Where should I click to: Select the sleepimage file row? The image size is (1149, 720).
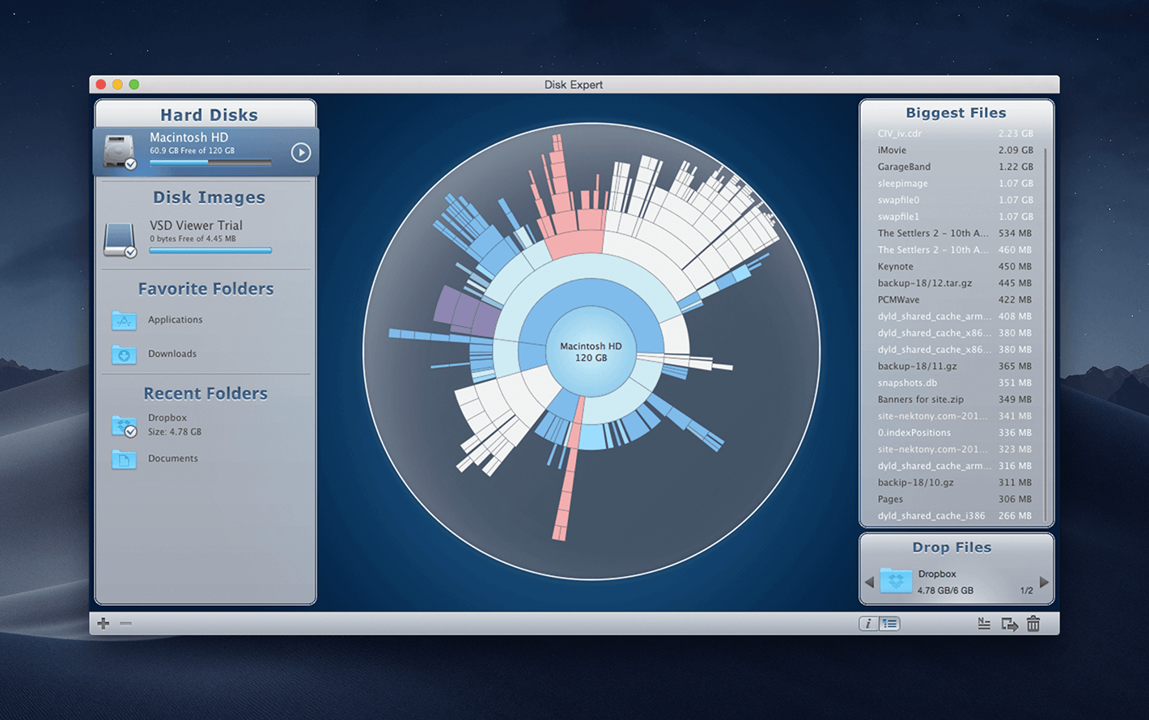955,184
